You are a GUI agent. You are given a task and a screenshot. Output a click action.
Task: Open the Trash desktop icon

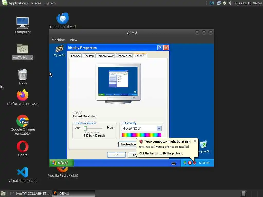tap(23, 77)
